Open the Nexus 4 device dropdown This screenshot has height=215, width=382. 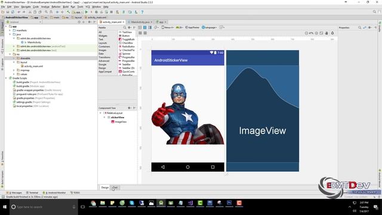[168, 27]
